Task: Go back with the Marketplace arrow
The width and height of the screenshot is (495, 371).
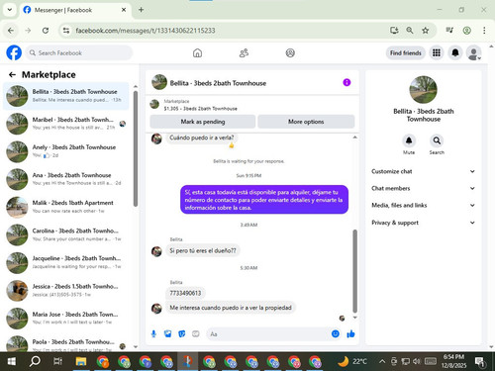Action: pos(12,75)
